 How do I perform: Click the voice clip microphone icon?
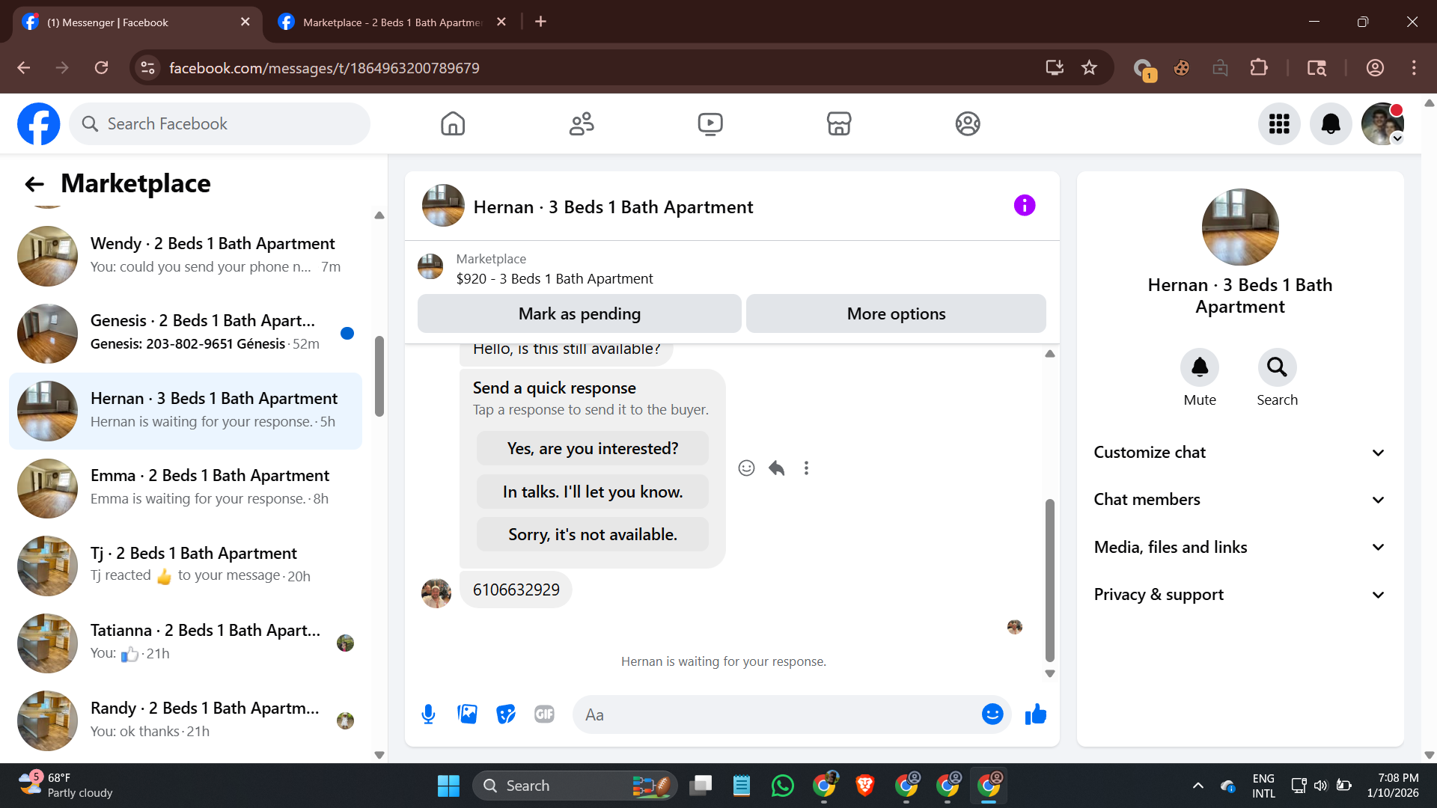(x=428, y=714)
